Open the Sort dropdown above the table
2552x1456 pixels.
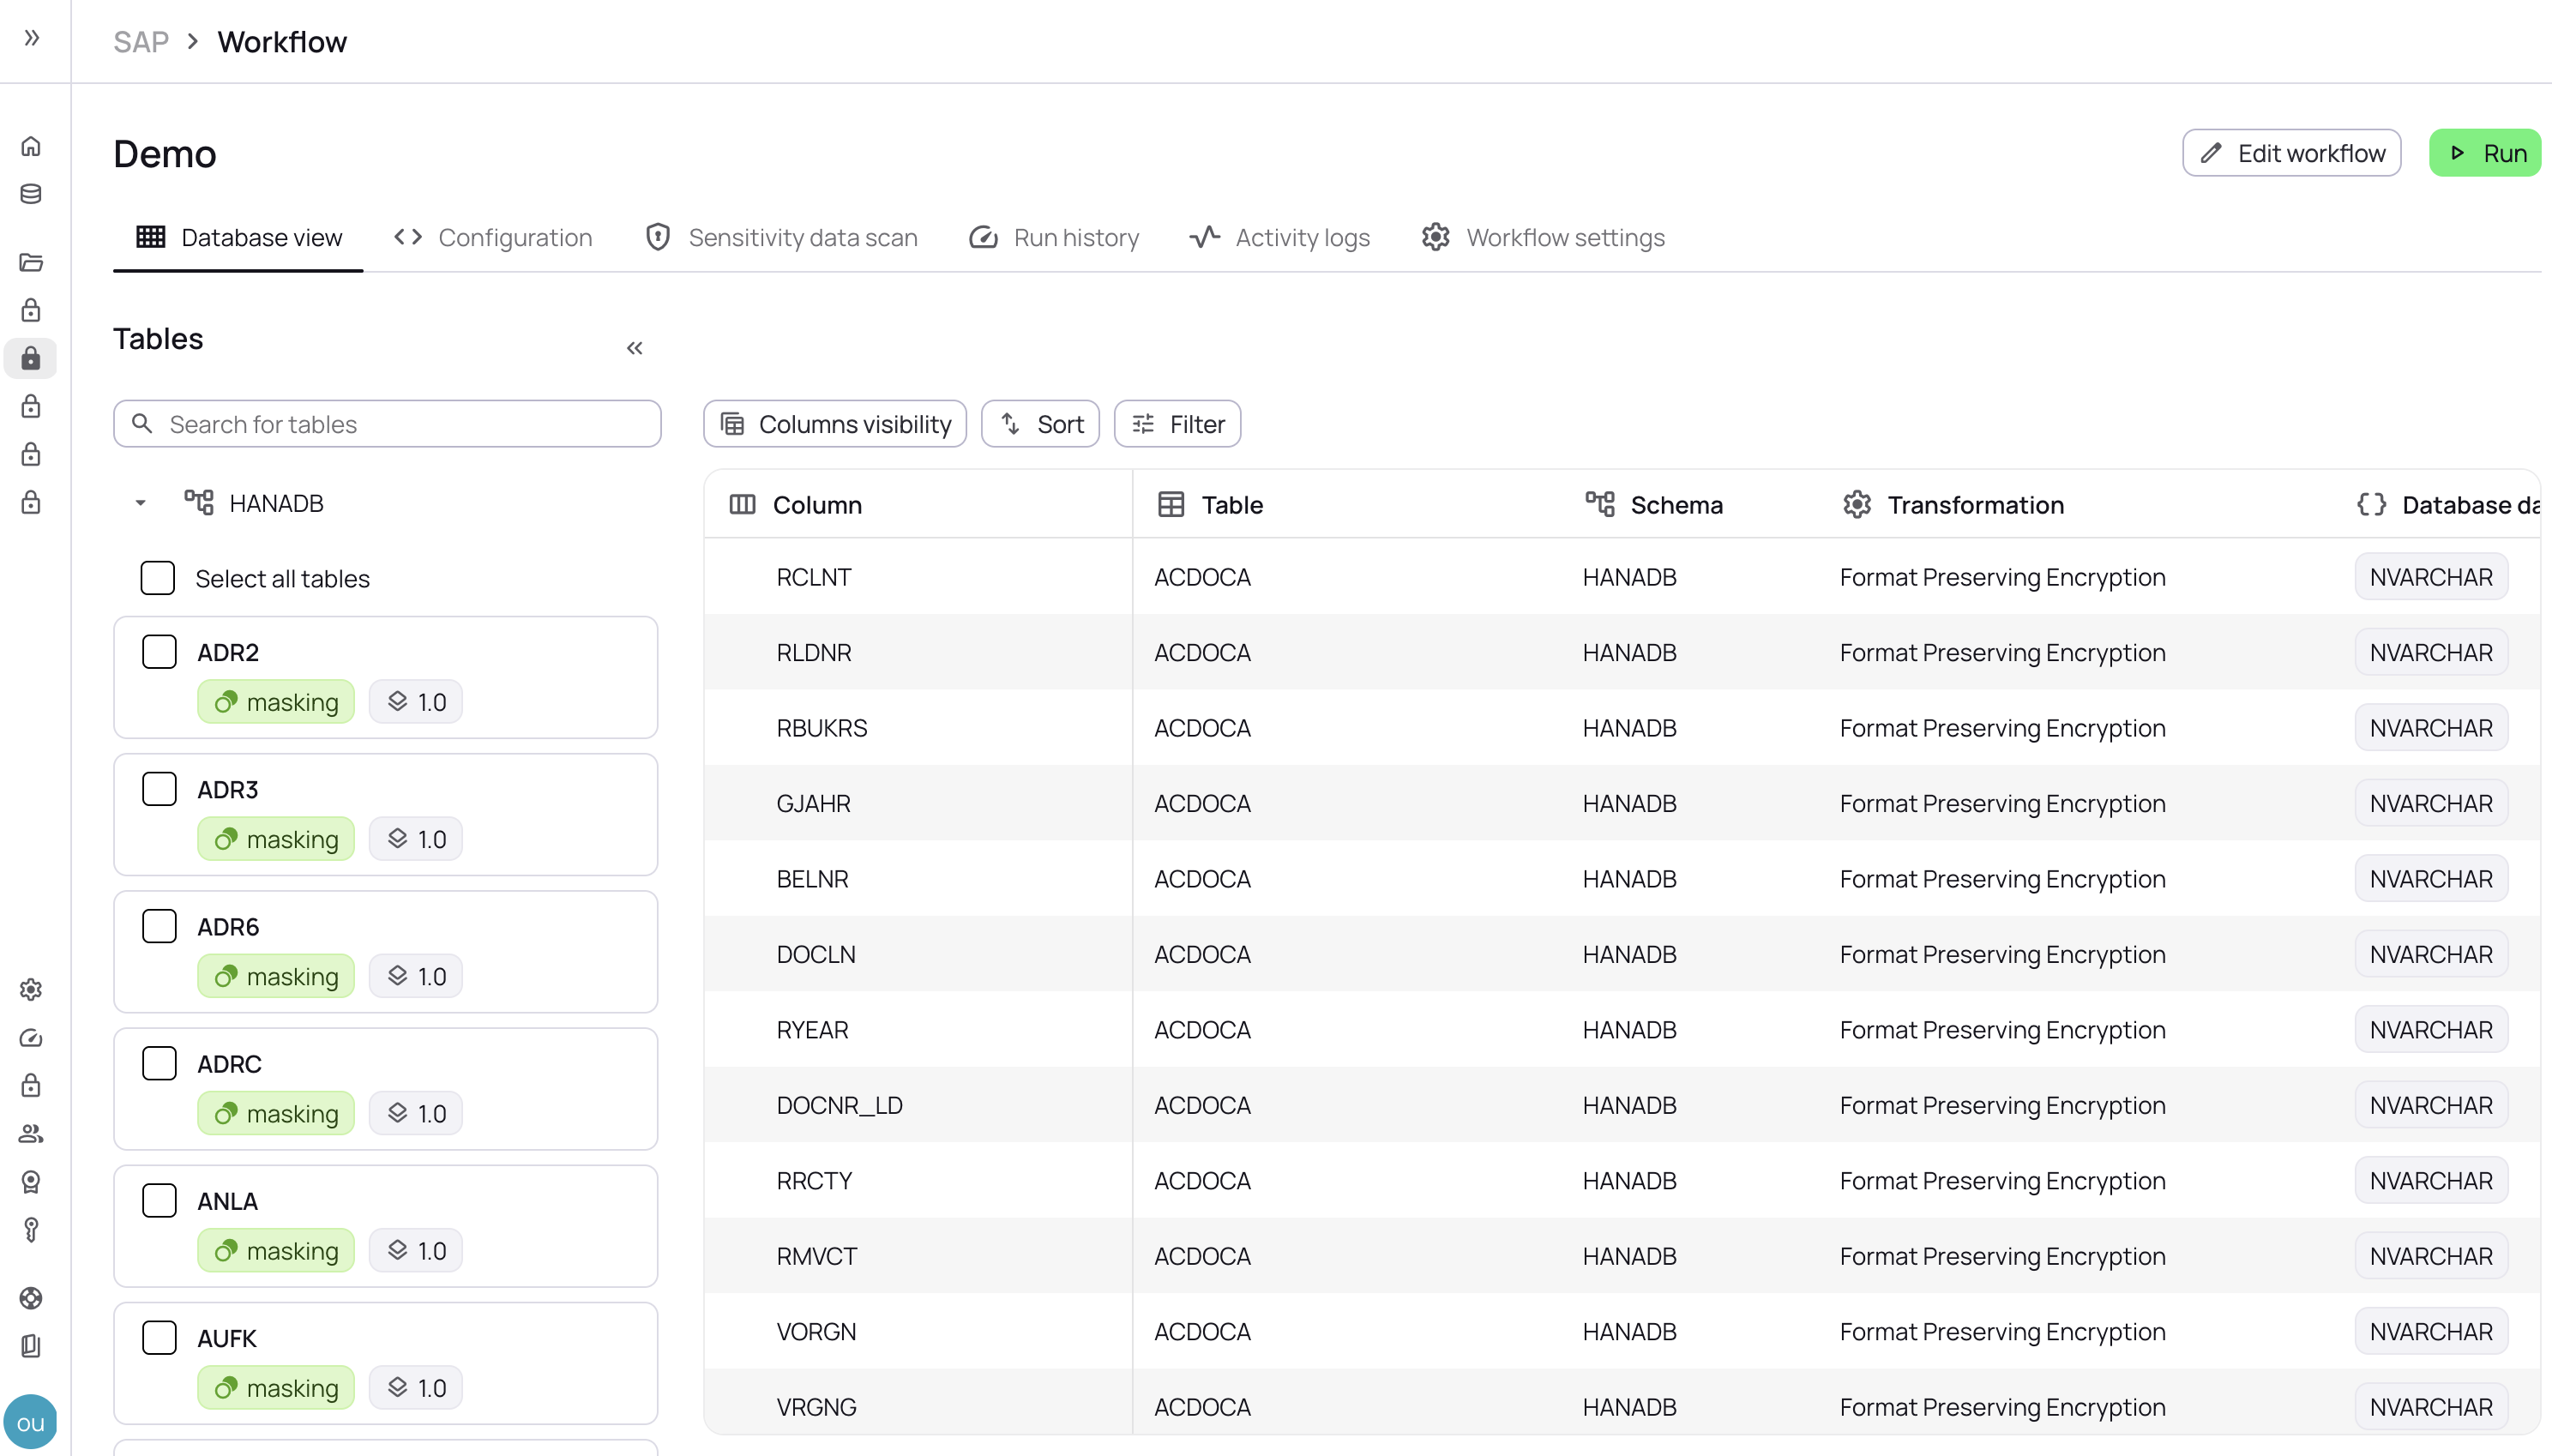[1040, 423]
